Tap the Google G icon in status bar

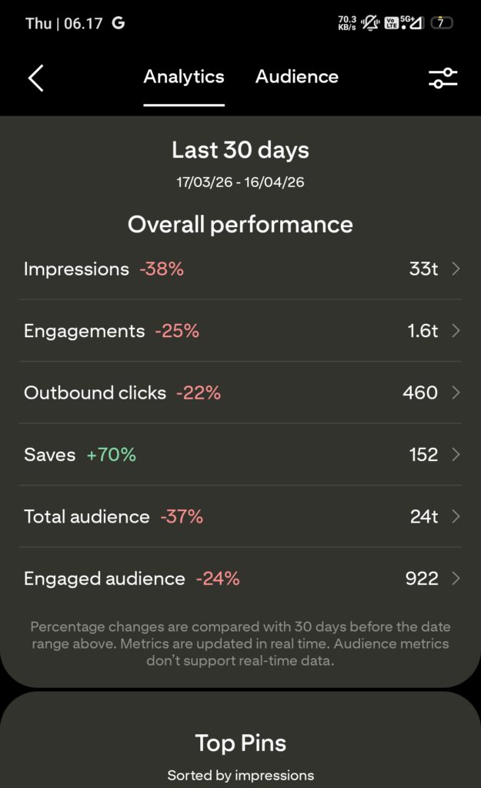(118, 23)
